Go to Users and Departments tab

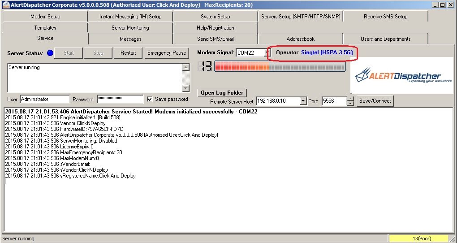(x=386, y=39)
